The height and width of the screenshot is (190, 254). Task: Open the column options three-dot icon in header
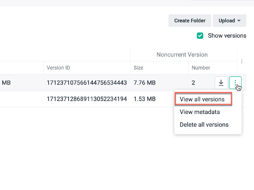(x=242, y=61)
